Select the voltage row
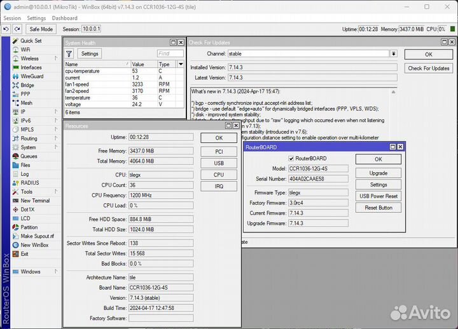 pos(125,104)
